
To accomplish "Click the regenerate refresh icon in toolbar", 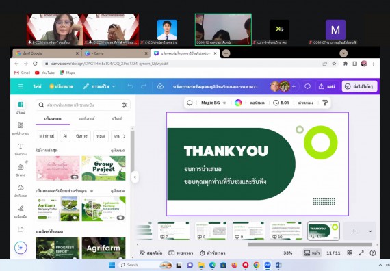I will coord(190,103).
